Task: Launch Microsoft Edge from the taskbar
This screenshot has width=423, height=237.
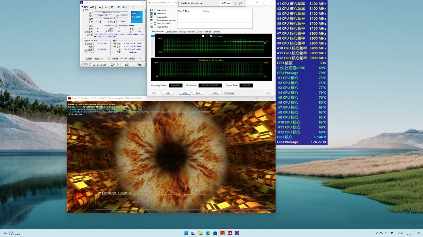Action: click(x=208, y=233)
